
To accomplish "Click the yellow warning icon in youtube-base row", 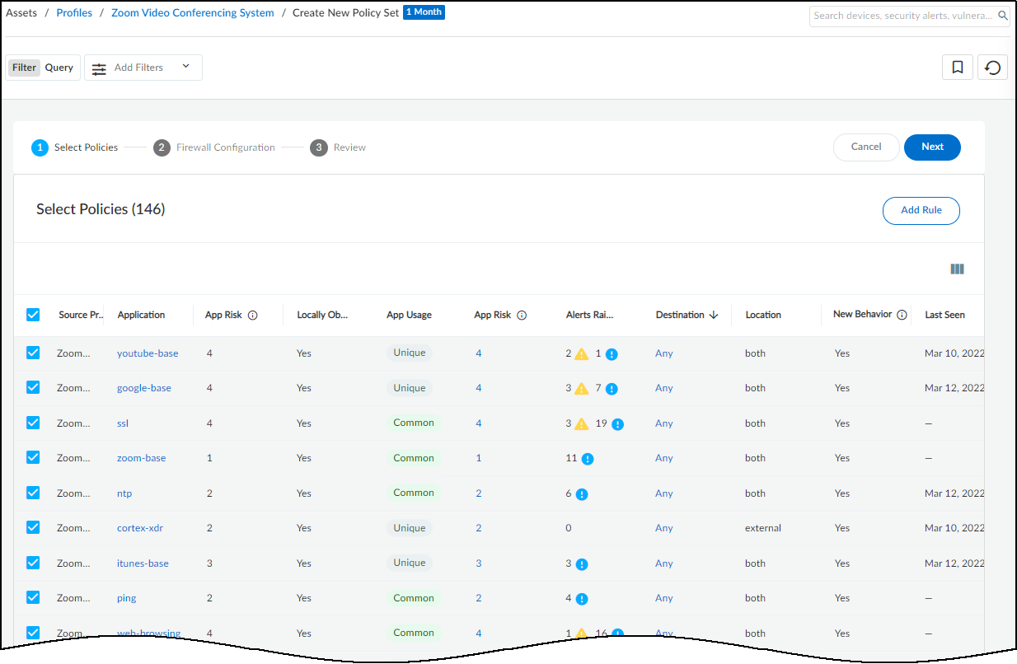I will [x=582, y=354].
